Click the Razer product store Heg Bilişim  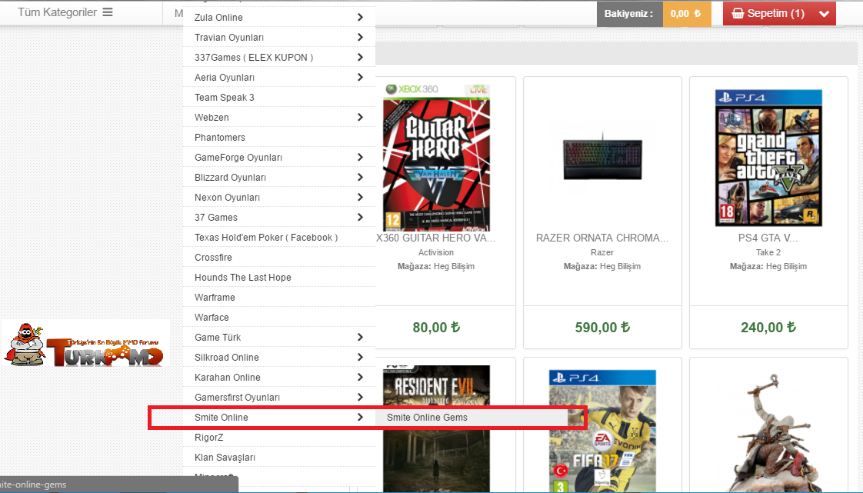point(620,266)
